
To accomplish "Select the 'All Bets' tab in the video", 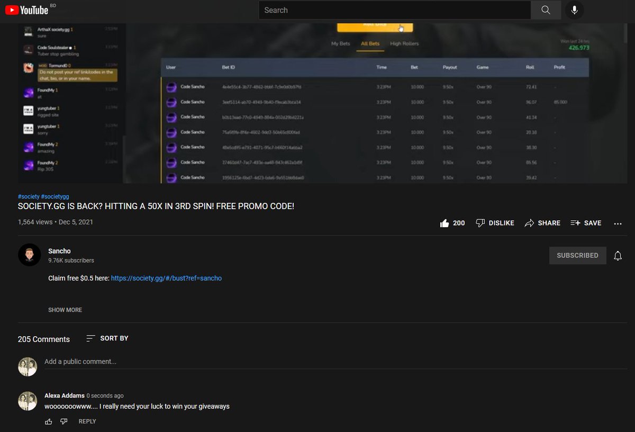I will tap(370, 43).
